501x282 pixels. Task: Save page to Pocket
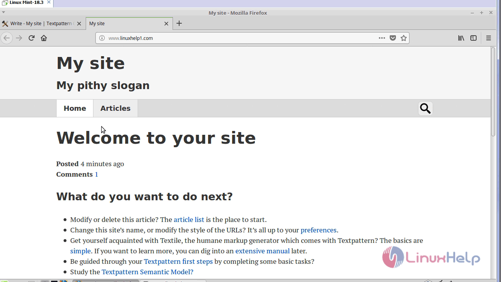tap(393, 38)
